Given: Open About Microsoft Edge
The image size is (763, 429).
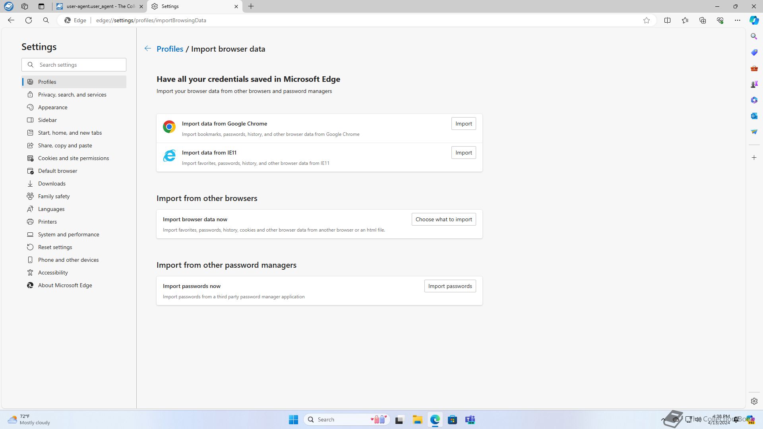Looking at the screenshot, I should pos(74,285).
